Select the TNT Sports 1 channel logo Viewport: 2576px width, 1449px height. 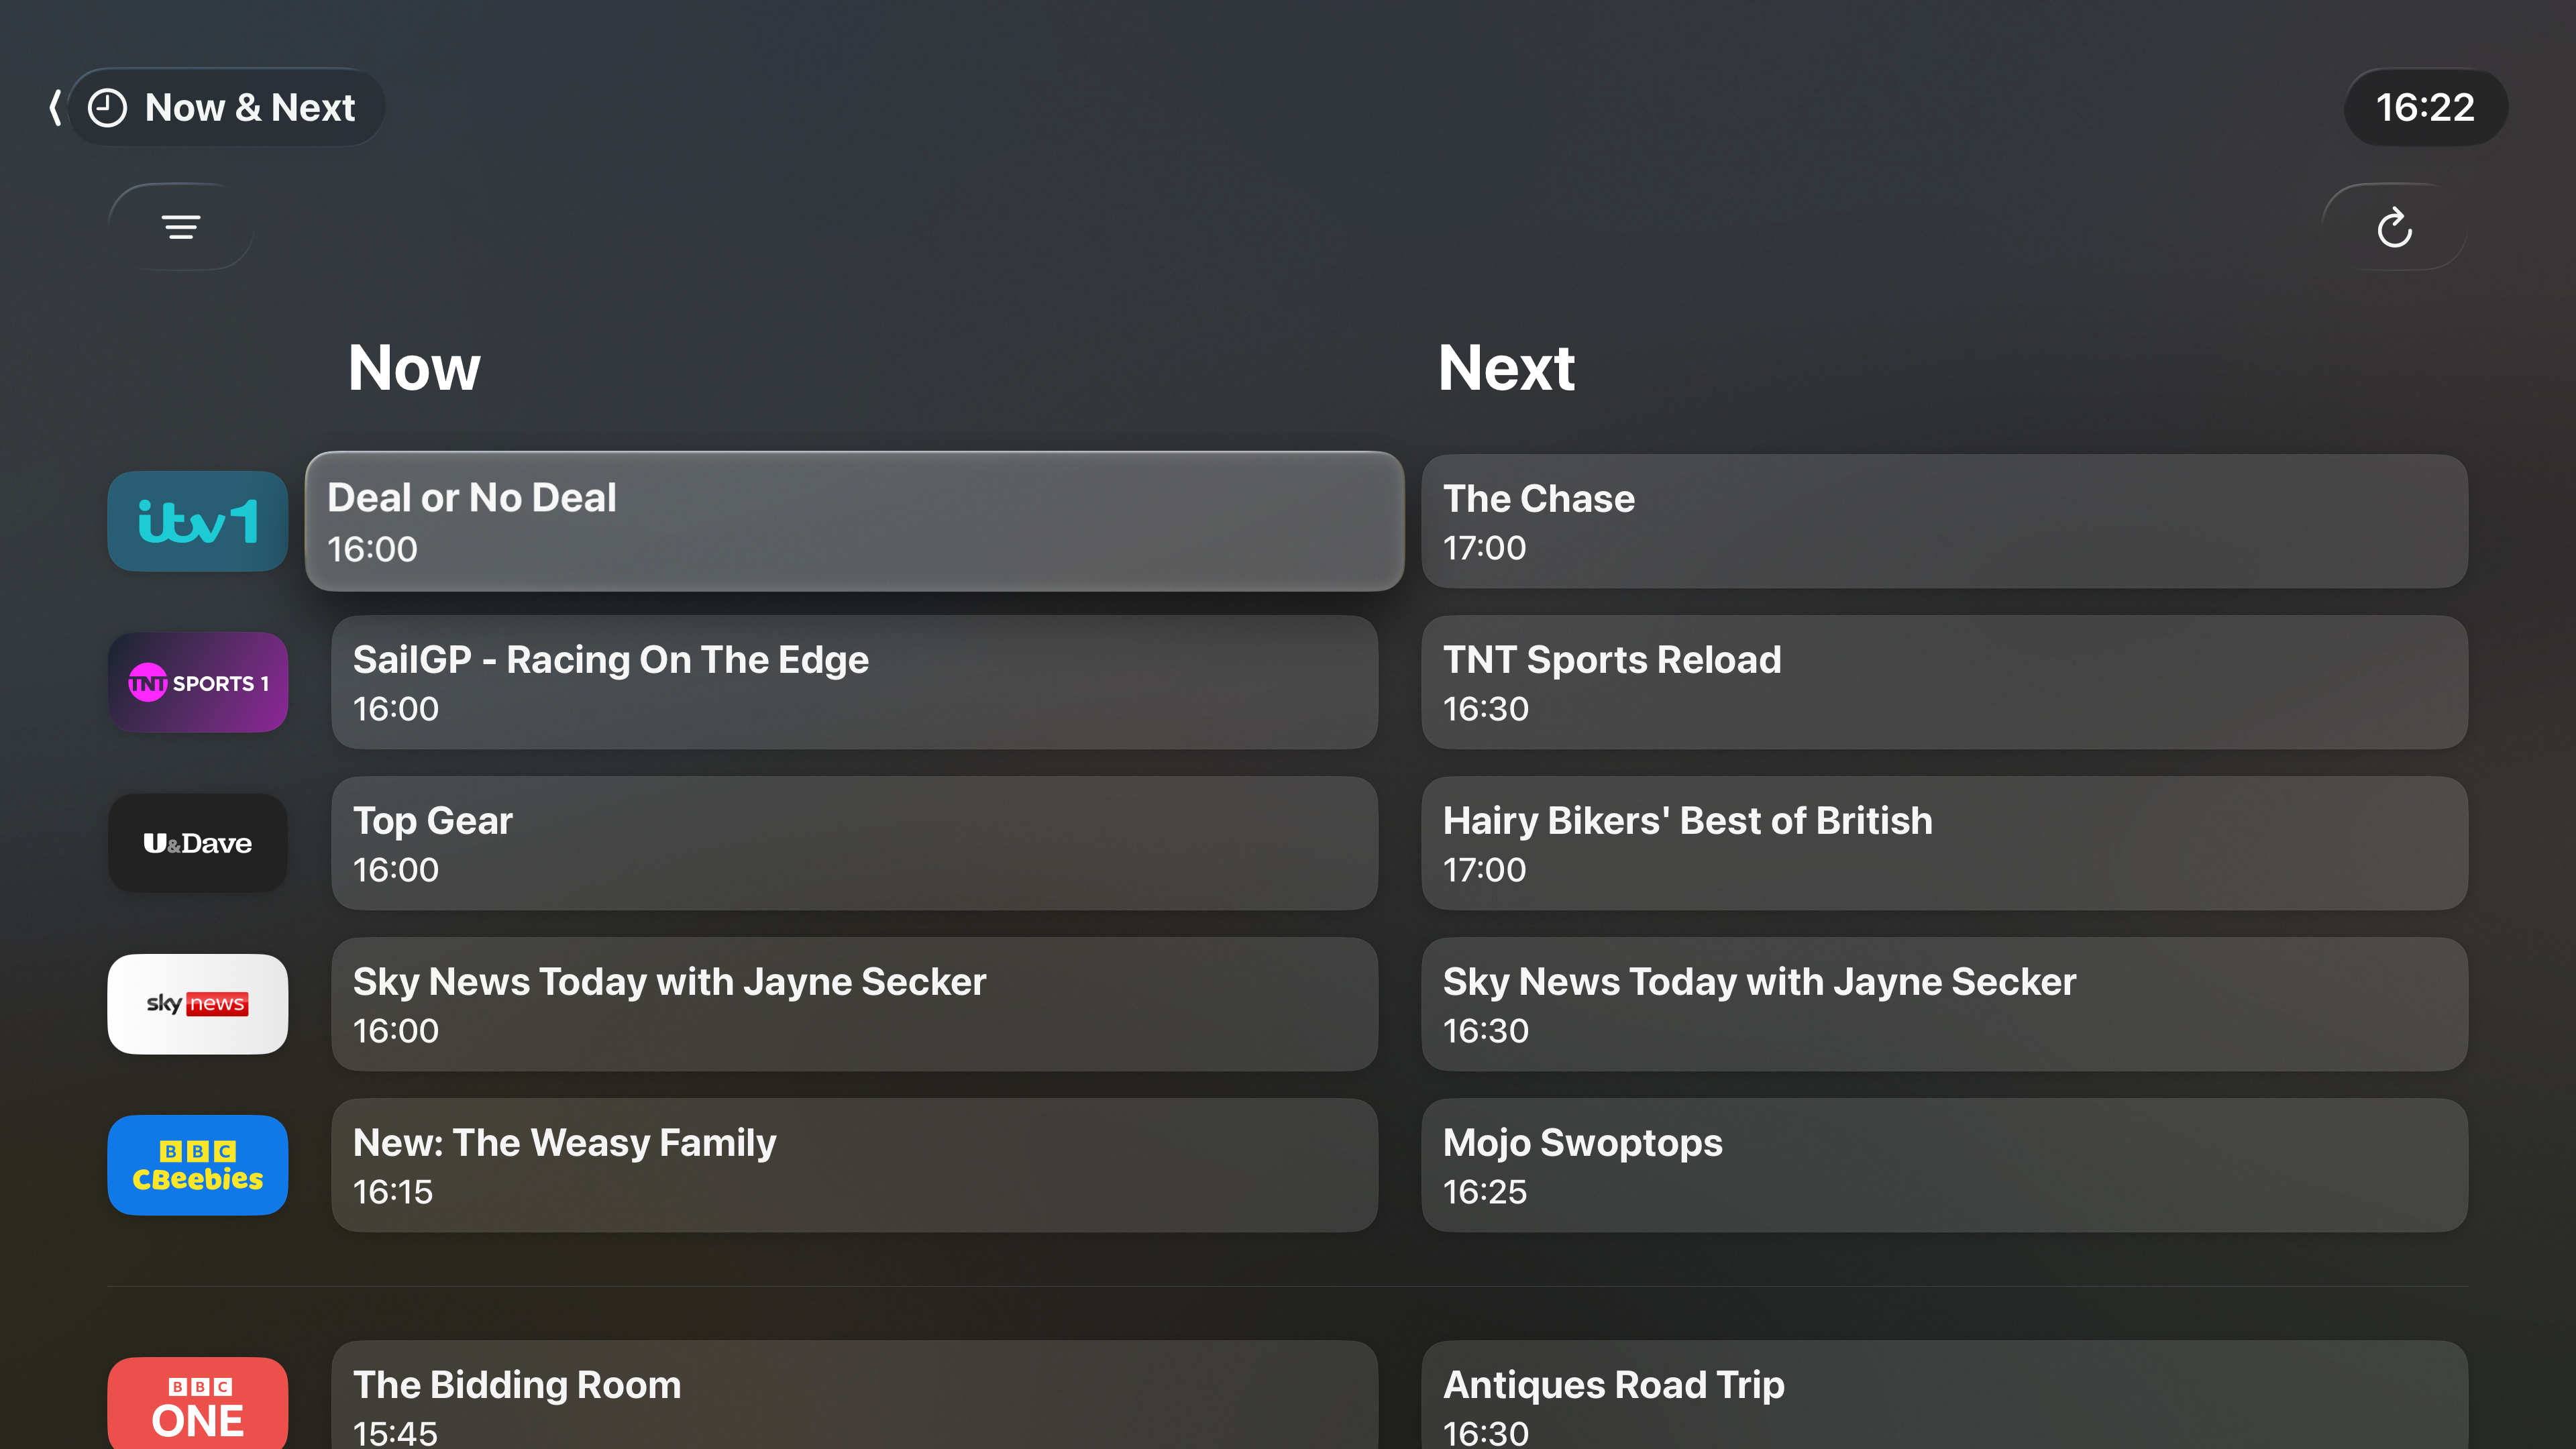click(x=198, y=683)
